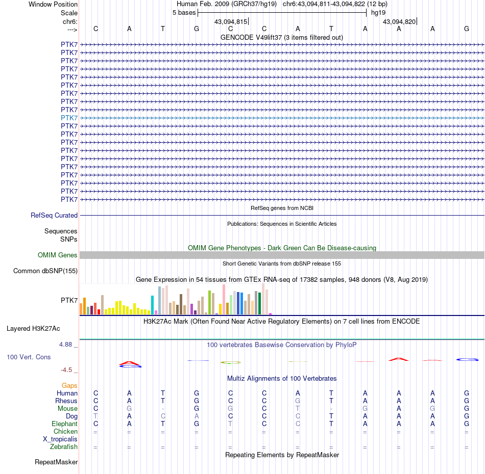Screen dimensions: 485x474
Task: Select the Elephant alignment row label
Action: (64, 424)
